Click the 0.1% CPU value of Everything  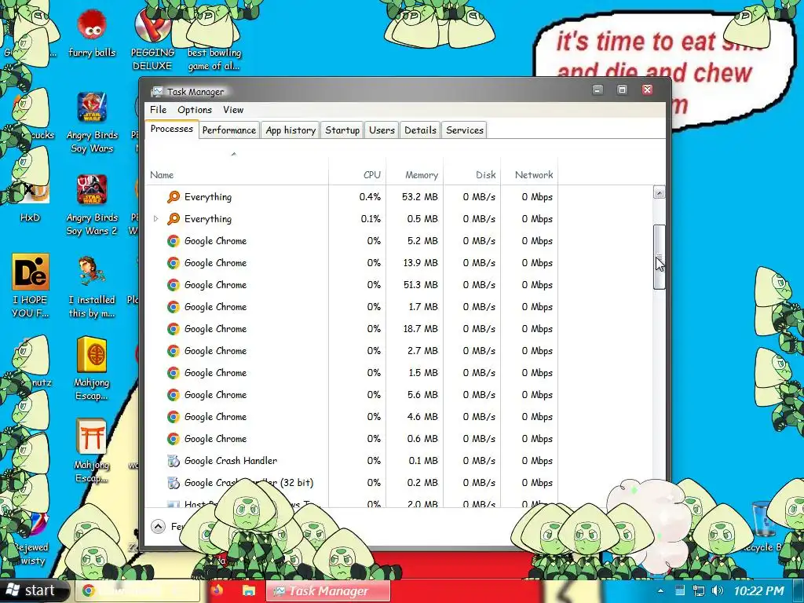tap(371, 219)
